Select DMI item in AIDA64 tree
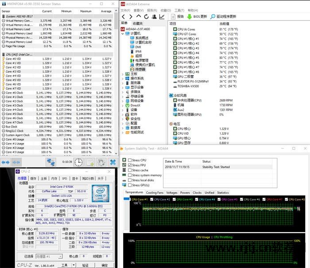The height and width of the screenshot is (268, 310). [x=136, y=47]
